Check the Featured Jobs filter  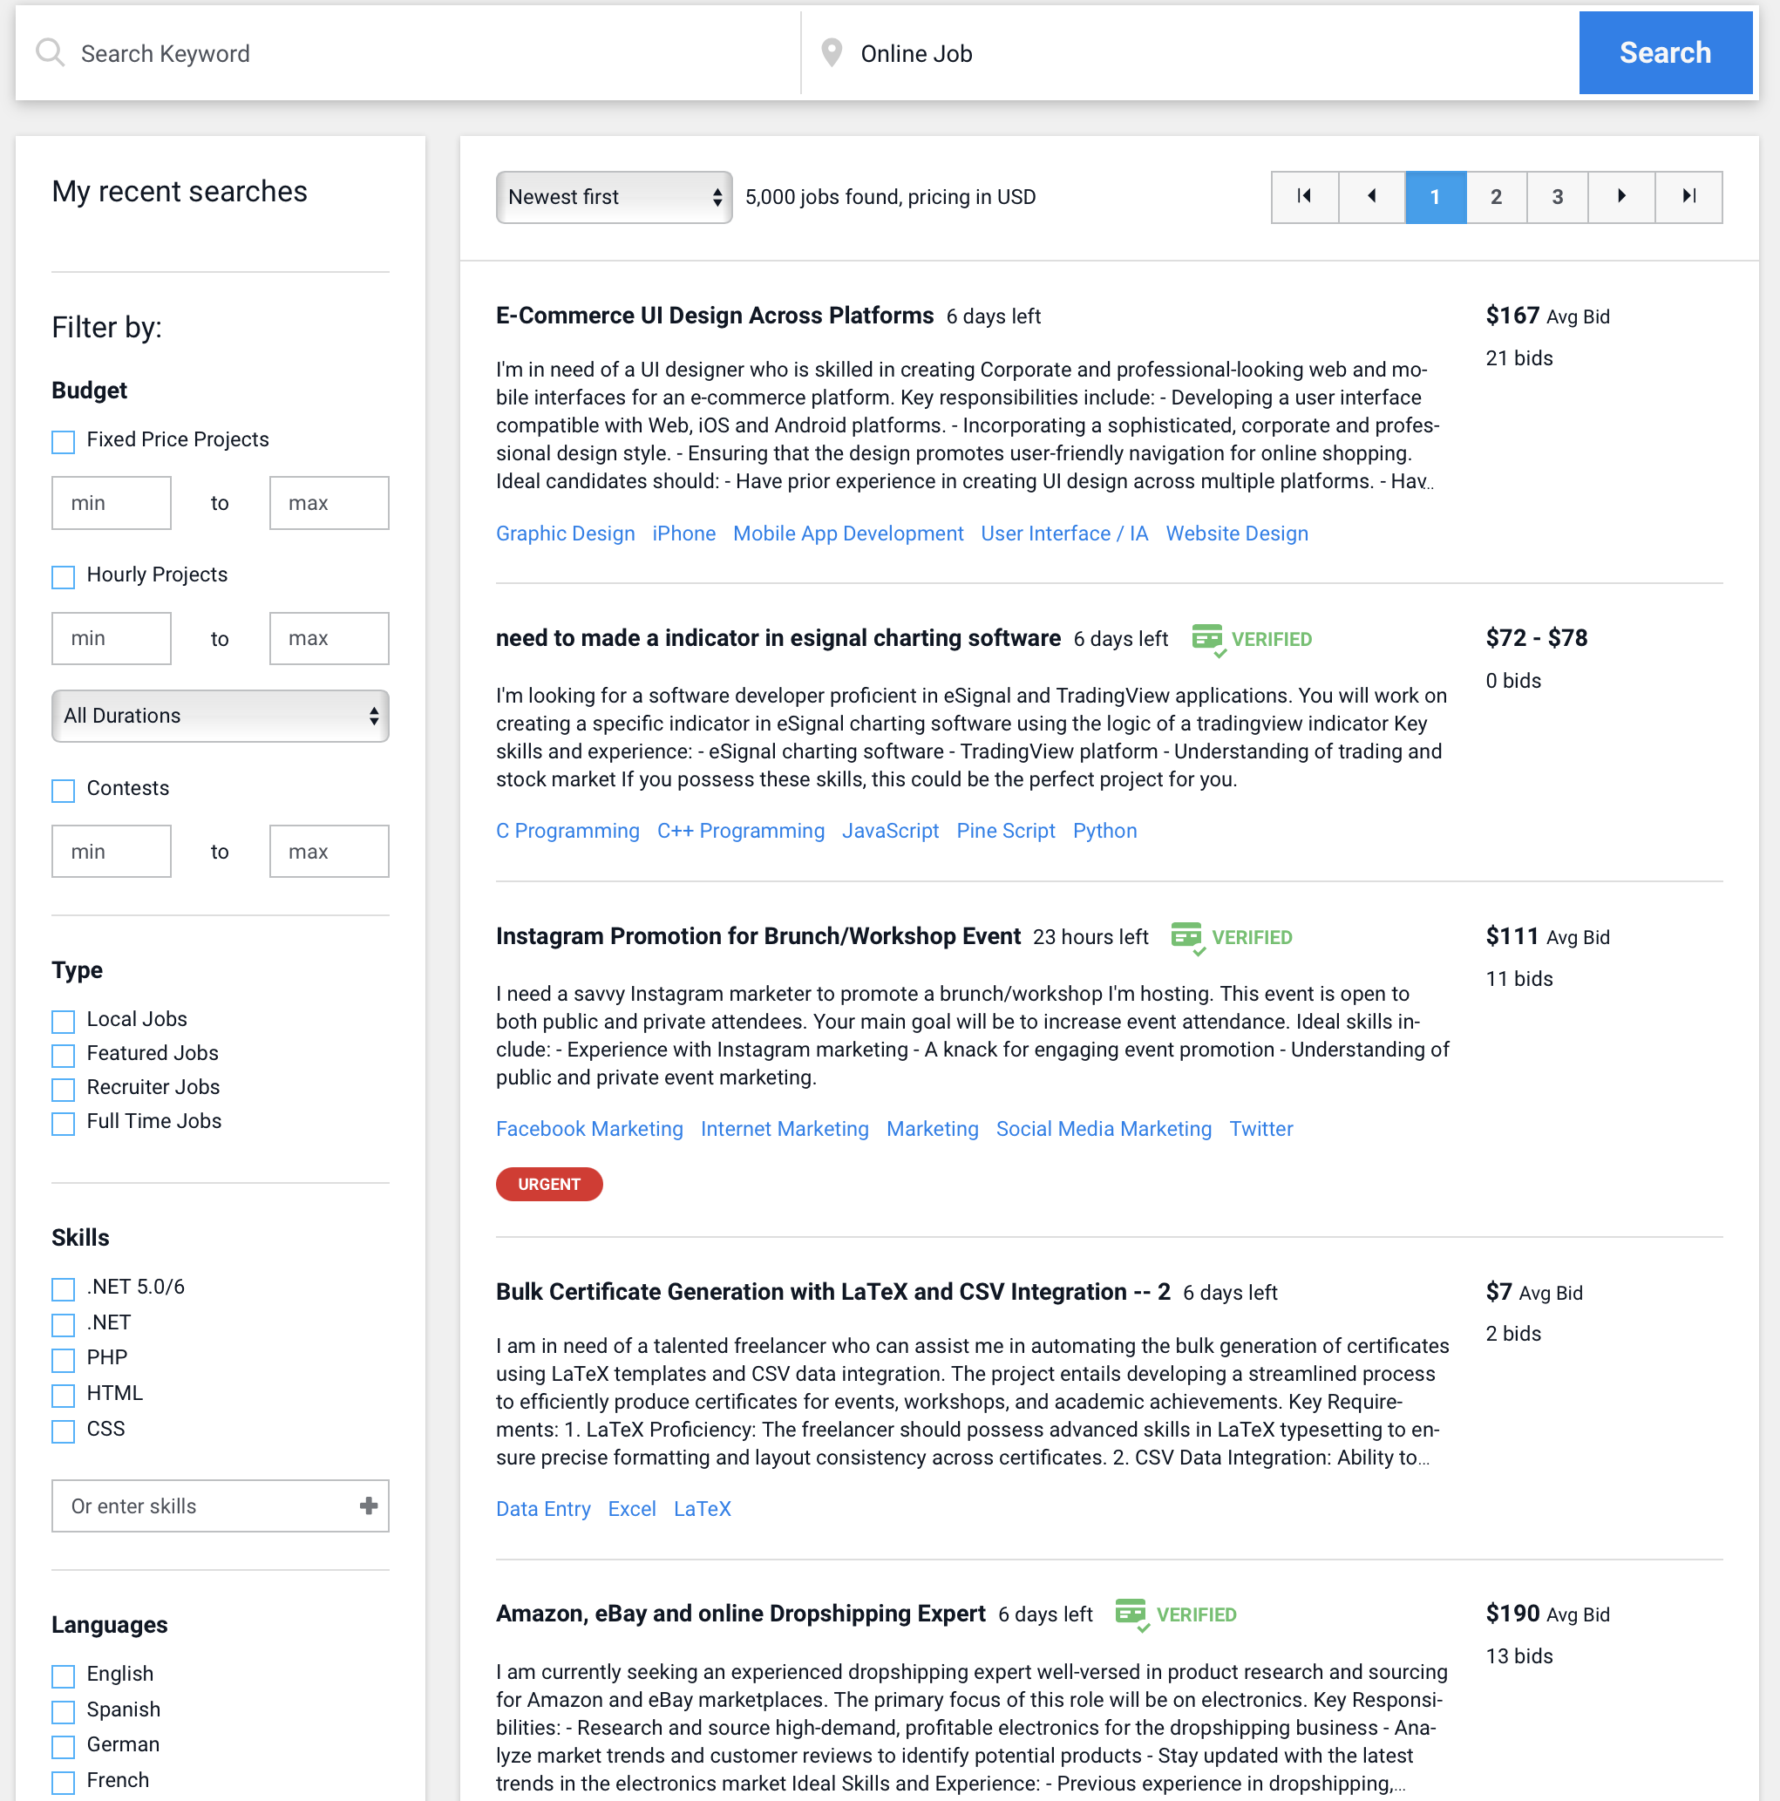pyautogui.click(x=64, y=1056)
